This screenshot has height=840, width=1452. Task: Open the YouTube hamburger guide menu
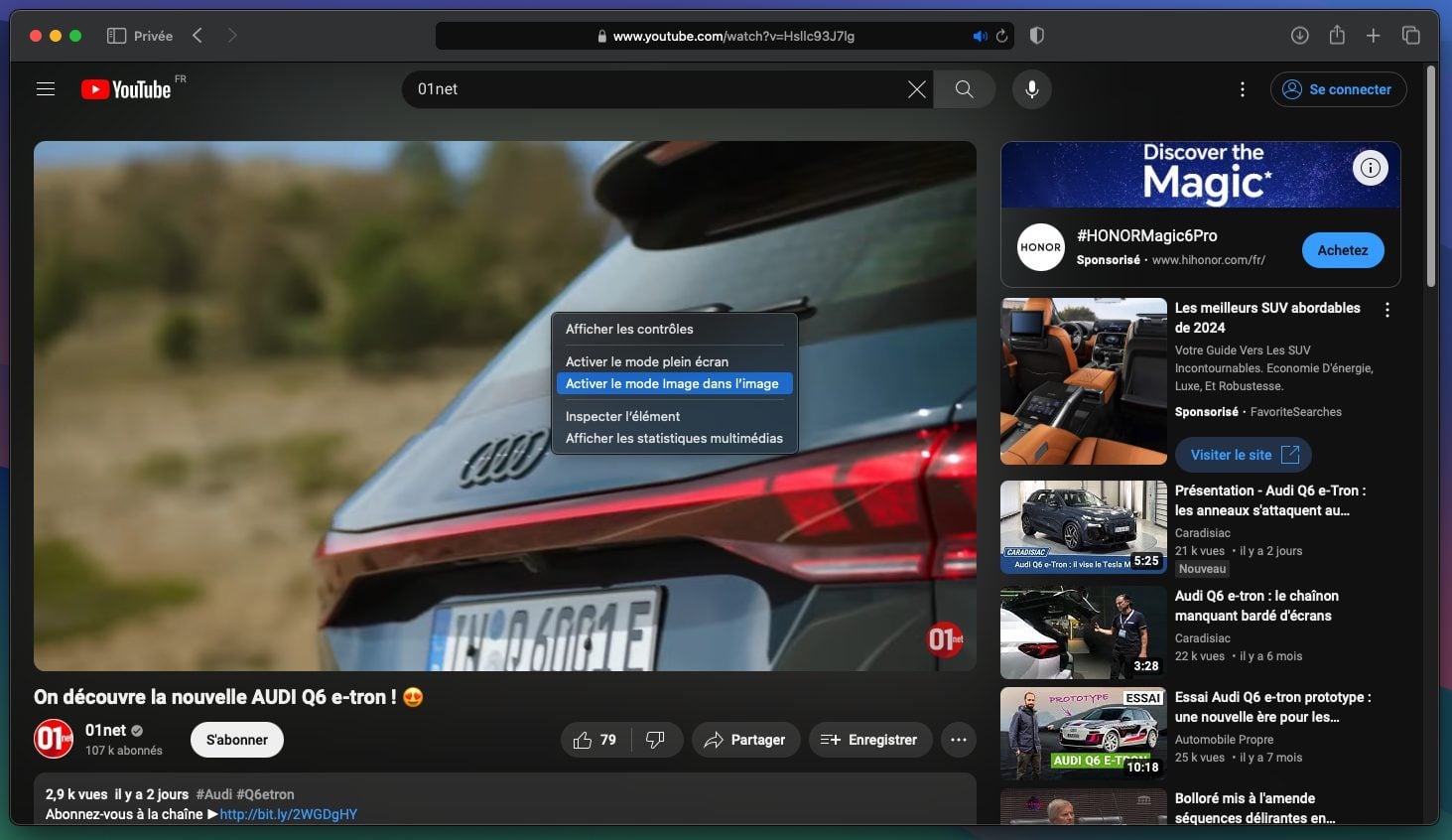click(x=46, y=89)
